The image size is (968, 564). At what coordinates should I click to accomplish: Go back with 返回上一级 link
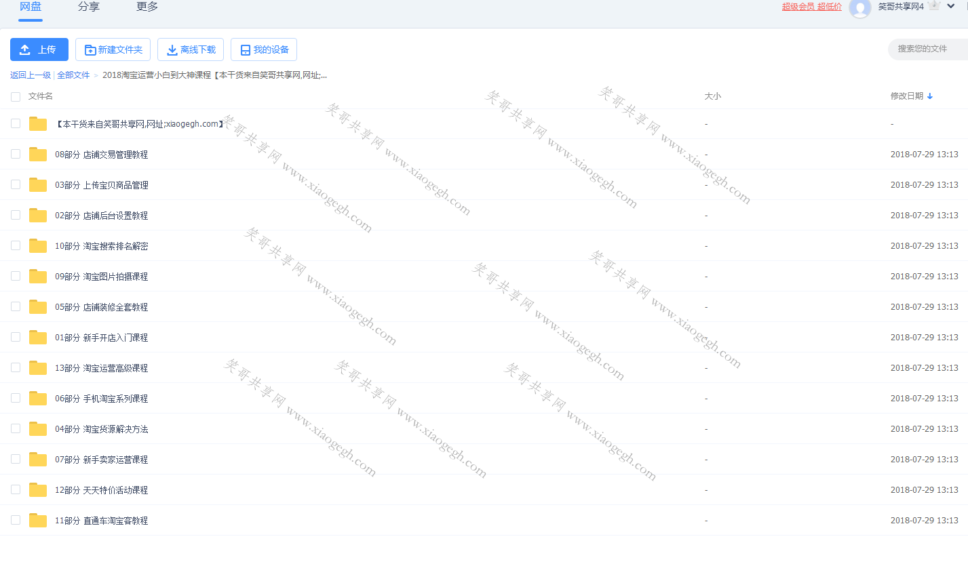coord(31,75)
